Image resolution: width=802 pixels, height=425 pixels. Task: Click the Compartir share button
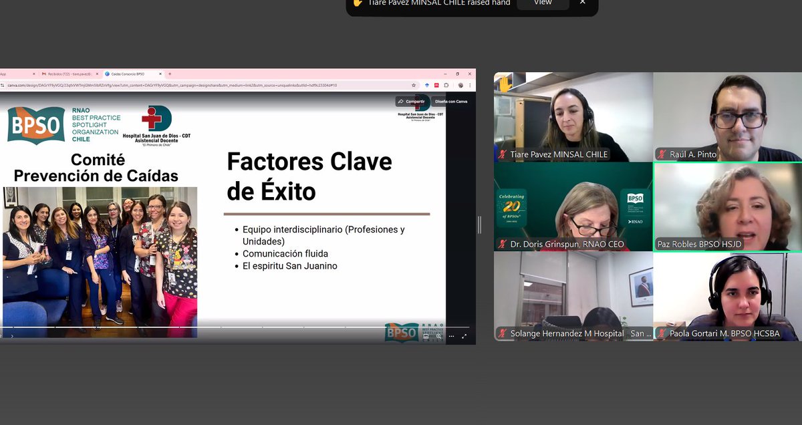coord(412,102)
